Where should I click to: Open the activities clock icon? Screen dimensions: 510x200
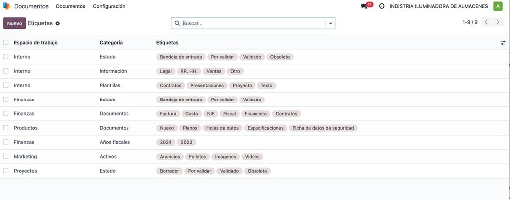coord(382,6)
